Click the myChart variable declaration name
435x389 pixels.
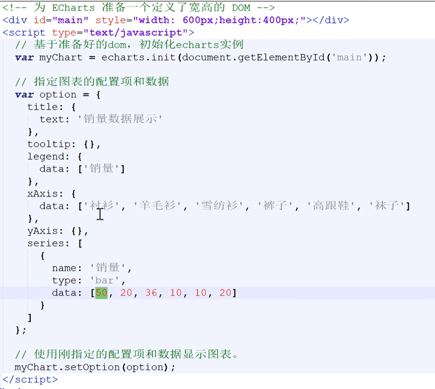pyautogui.click(x=61, y=57)
